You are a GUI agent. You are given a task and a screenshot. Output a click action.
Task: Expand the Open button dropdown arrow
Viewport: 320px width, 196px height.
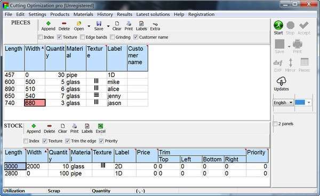[89, 26]
